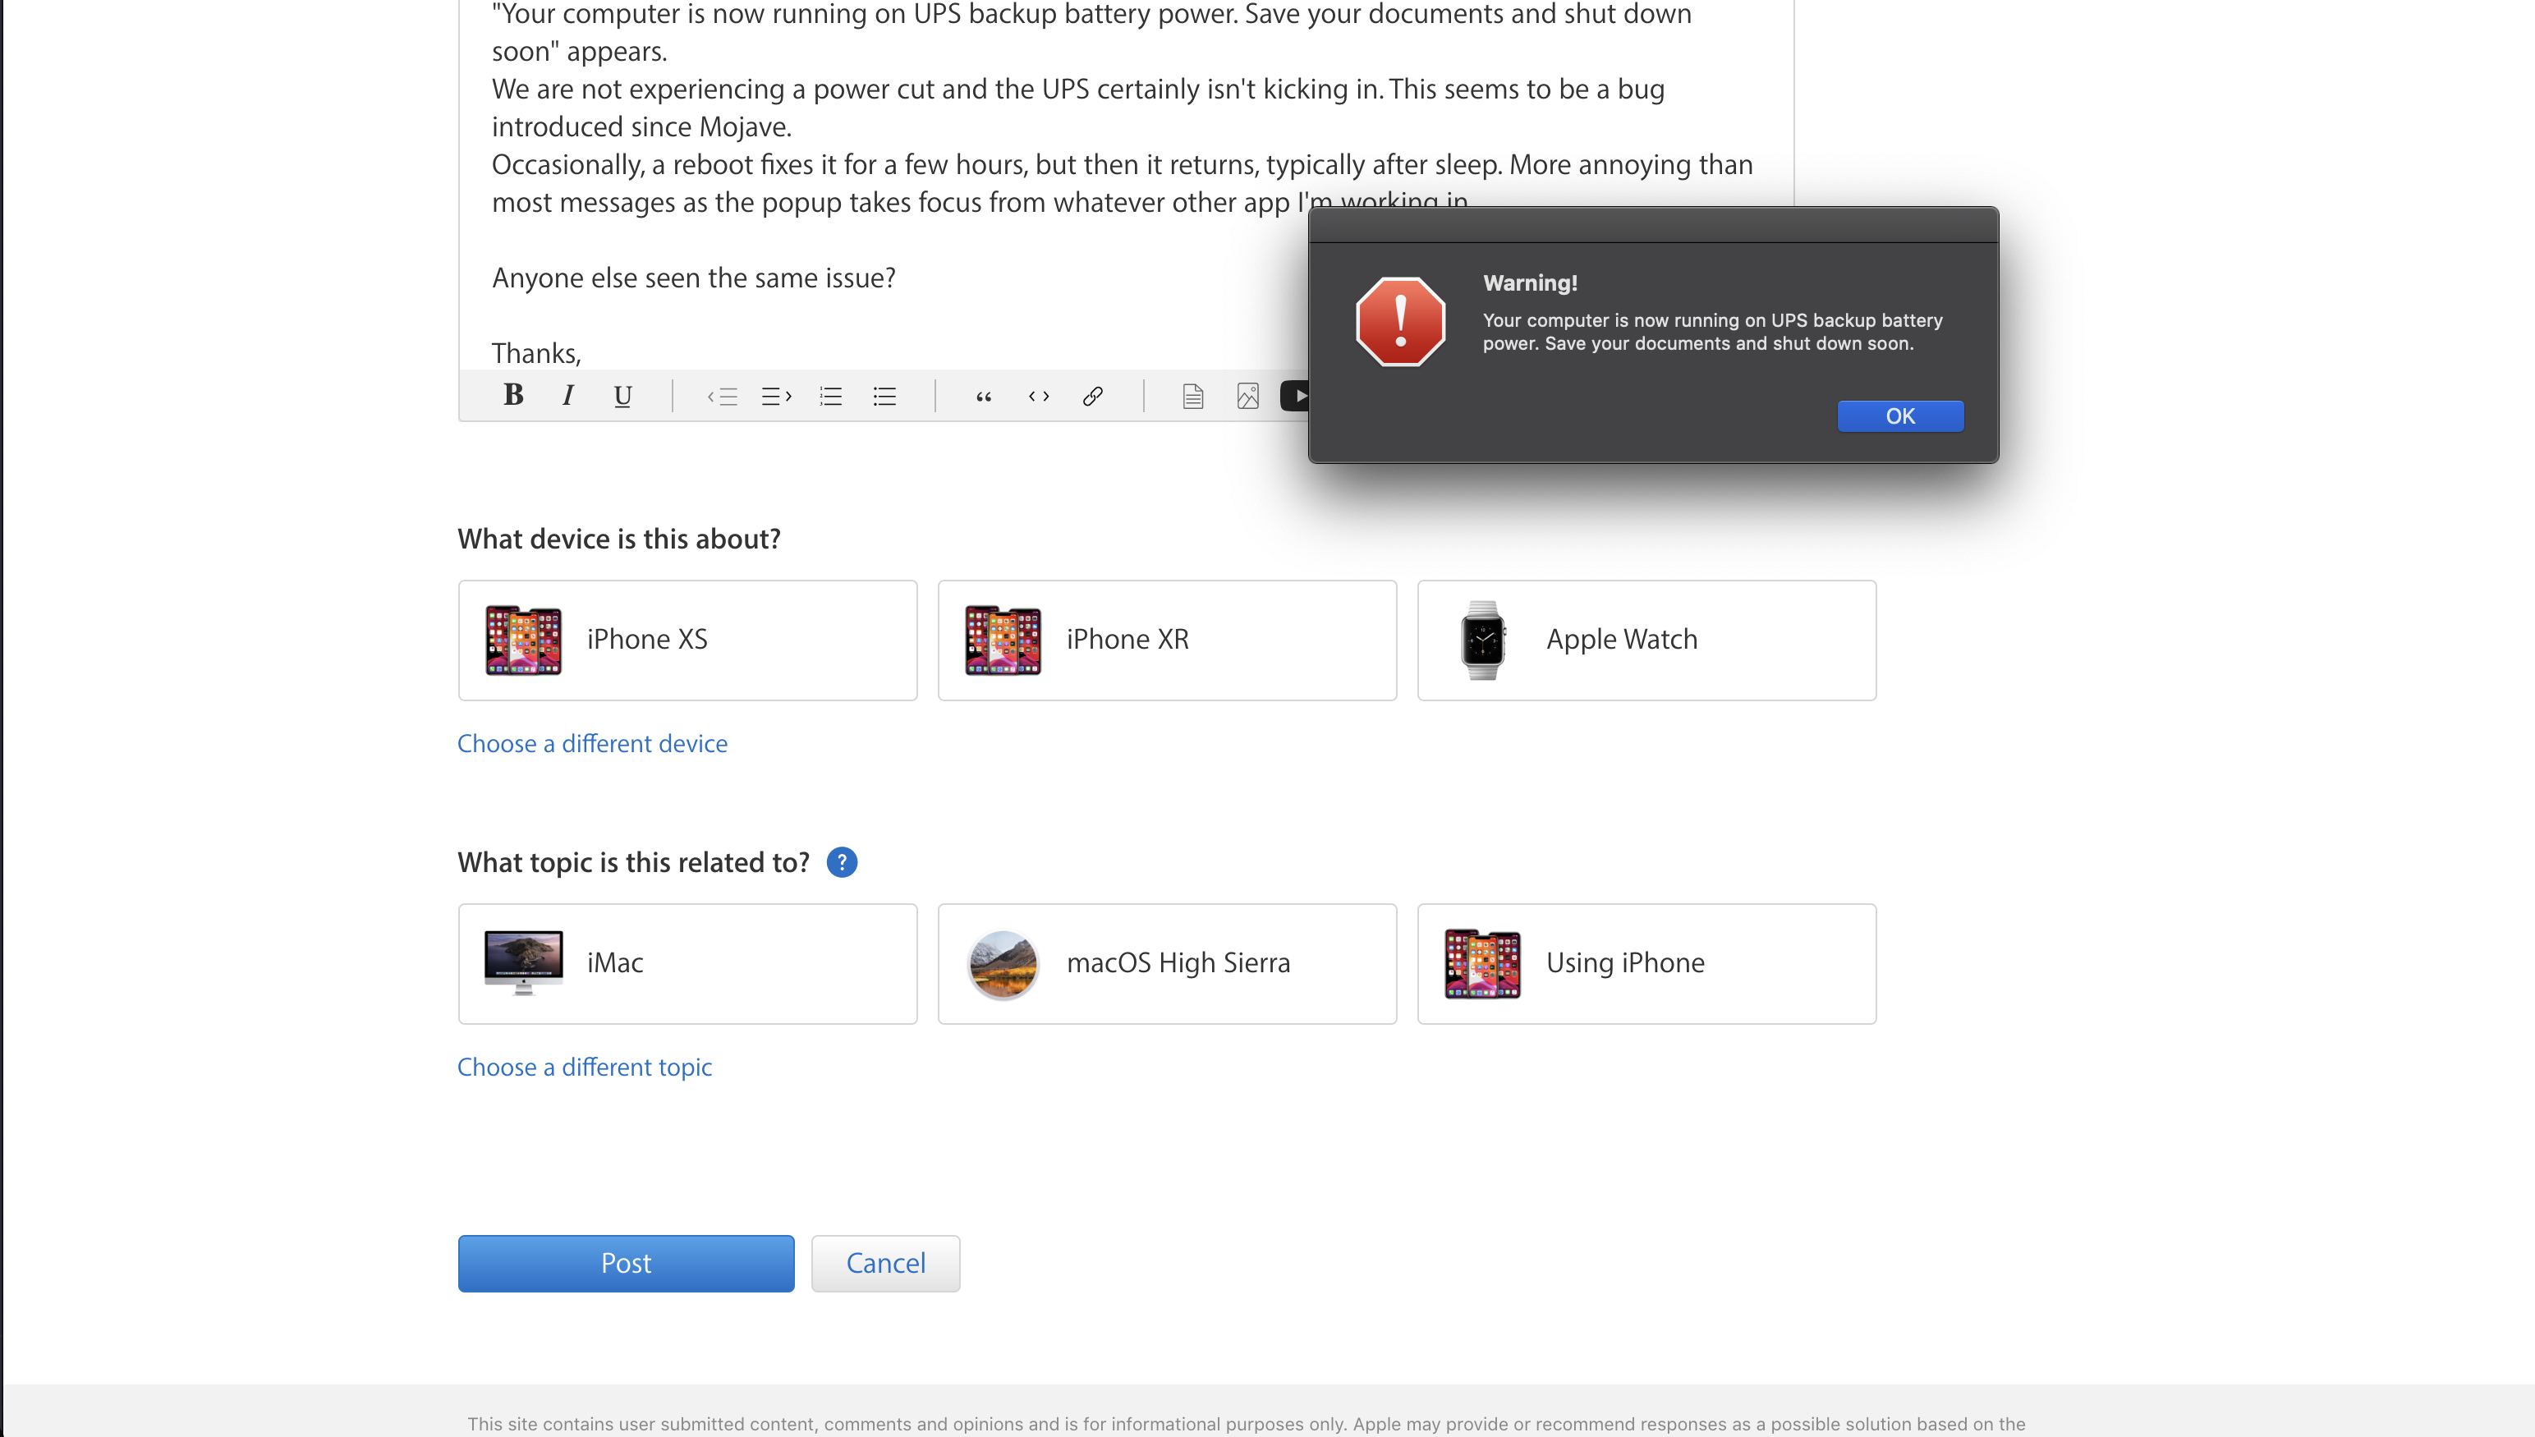Select iPhone XS as the device
2535x1437 pixels.
[x=688, y=640]
